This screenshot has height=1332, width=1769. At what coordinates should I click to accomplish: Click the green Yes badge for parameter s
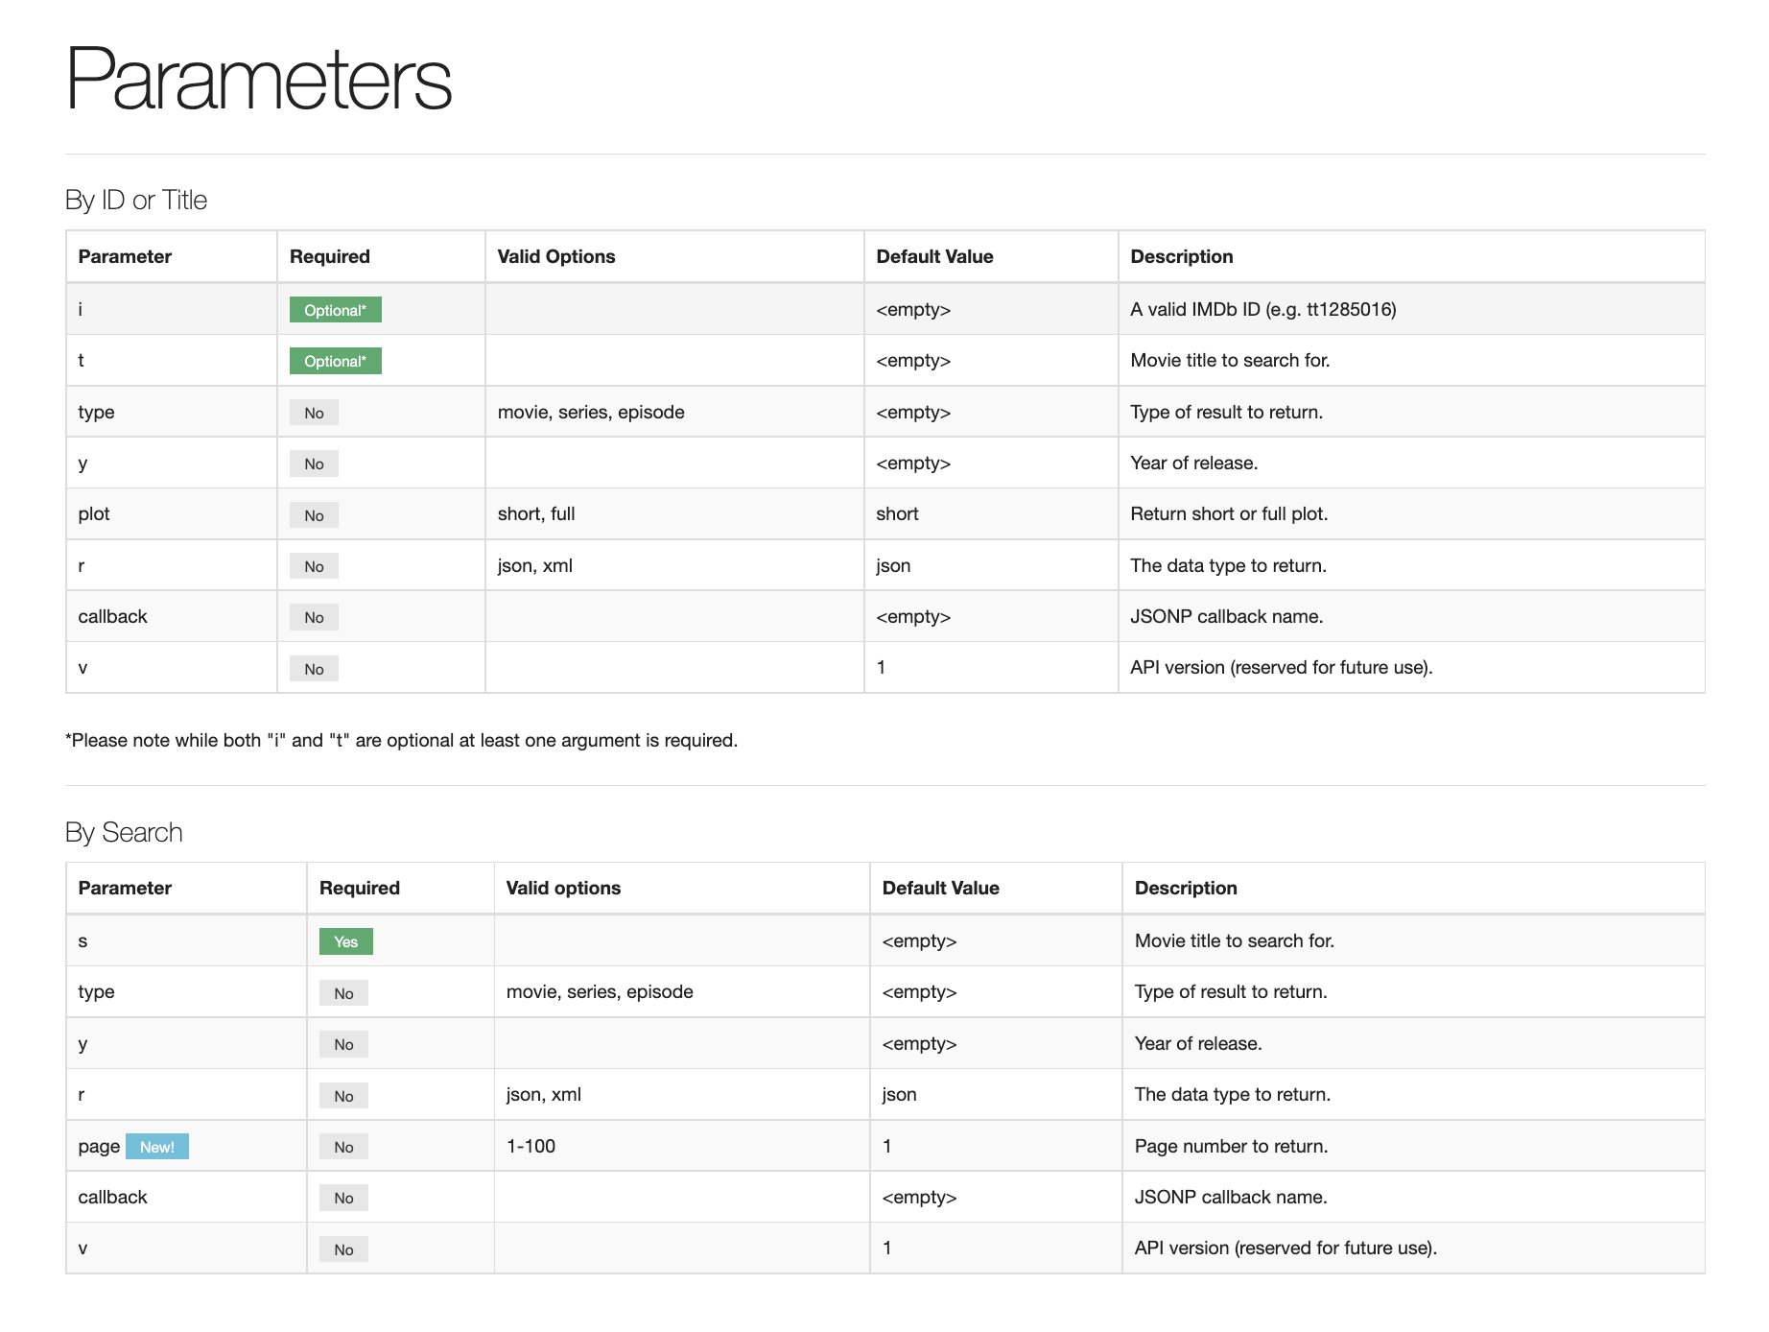345,941
